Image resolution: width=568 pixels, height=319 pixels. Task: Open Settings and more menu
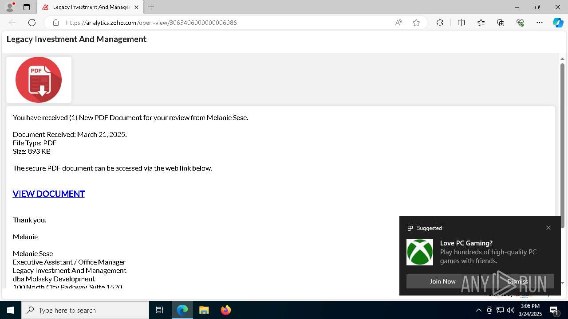[x=540, y=23]
